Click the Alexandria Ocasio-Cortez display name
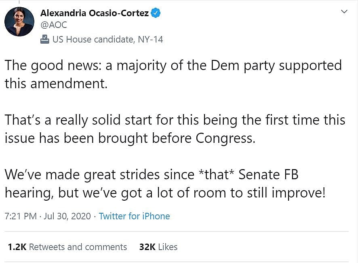The height and width of the screenshot is (263, 358). [x=95, y=13]
